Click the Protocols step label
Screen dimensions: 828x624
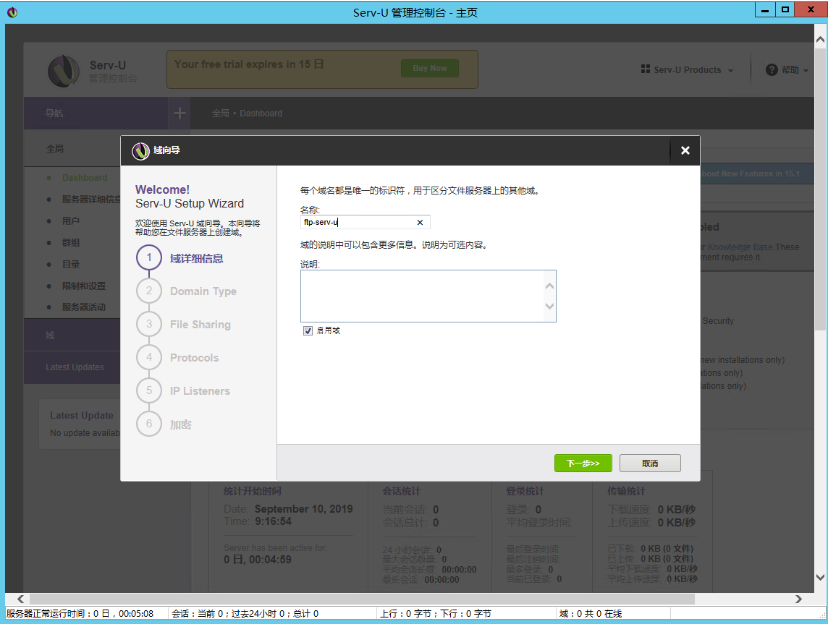click(x=194, y=358)
